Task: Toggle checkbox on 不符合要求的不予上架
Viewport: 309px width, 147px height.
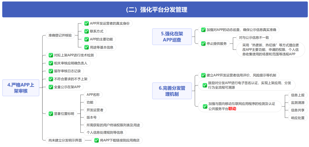Action: point(51,79)
